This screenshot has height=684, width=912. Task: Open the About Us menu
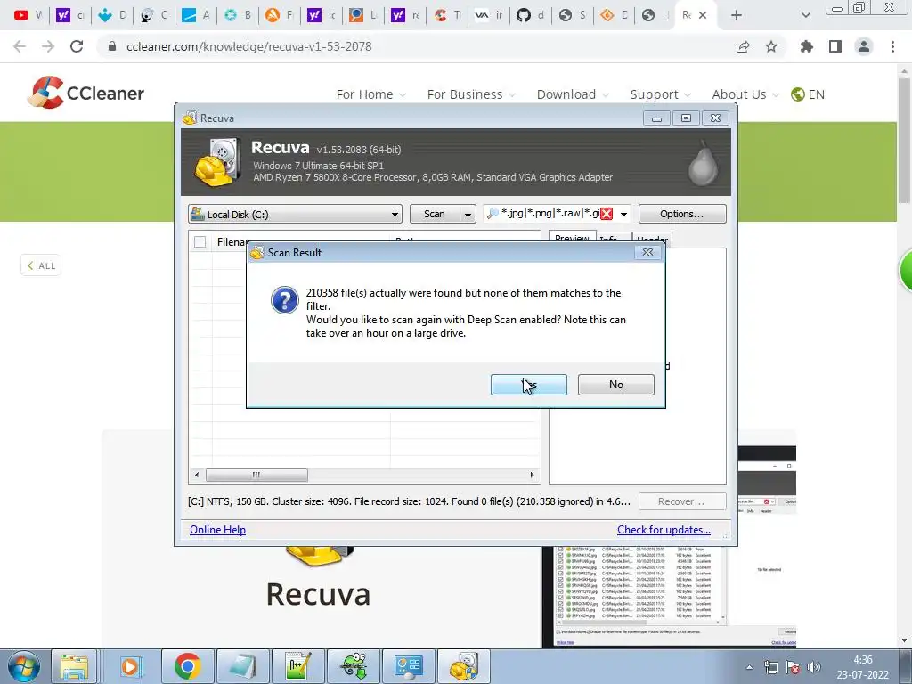pyautogui.click(x=745, y=94)
